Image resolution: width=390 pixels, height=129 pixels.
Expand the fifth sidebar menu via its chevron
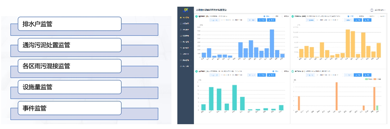[191, 42]
